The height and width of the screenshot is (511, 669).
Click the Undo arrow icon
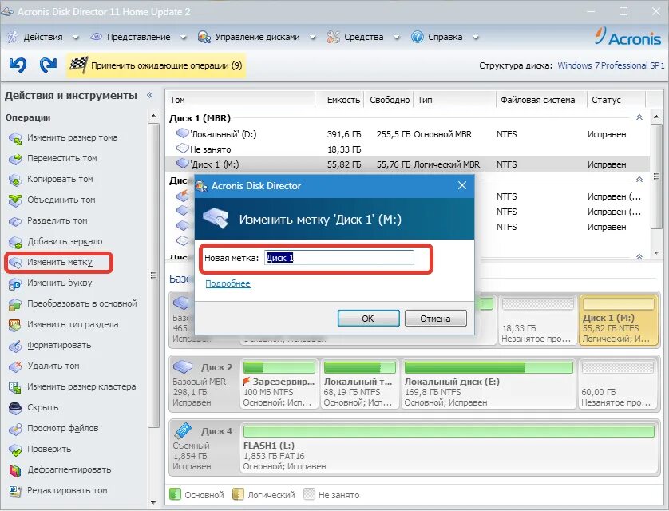18,65
